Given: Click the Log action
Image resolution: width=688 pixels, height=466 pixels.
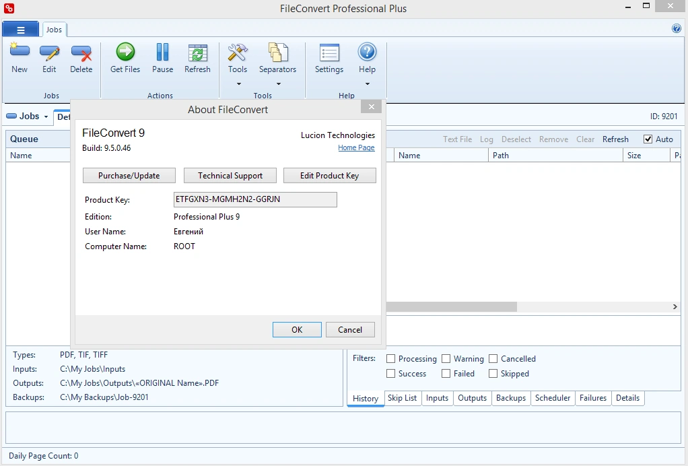Looking at the screenshot, I should 486,139.
